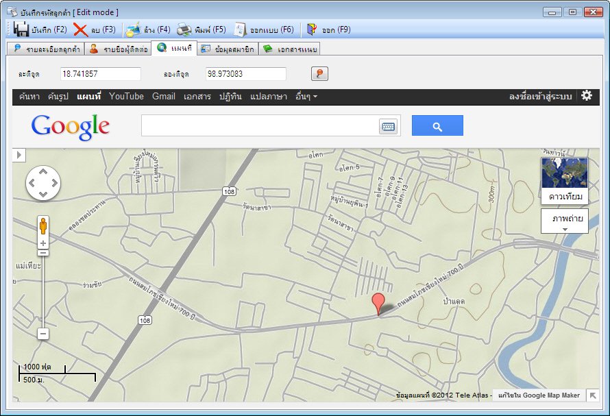
Task: Expand the ภาพถ่าย layer dropdown
Action: (565, 221)
